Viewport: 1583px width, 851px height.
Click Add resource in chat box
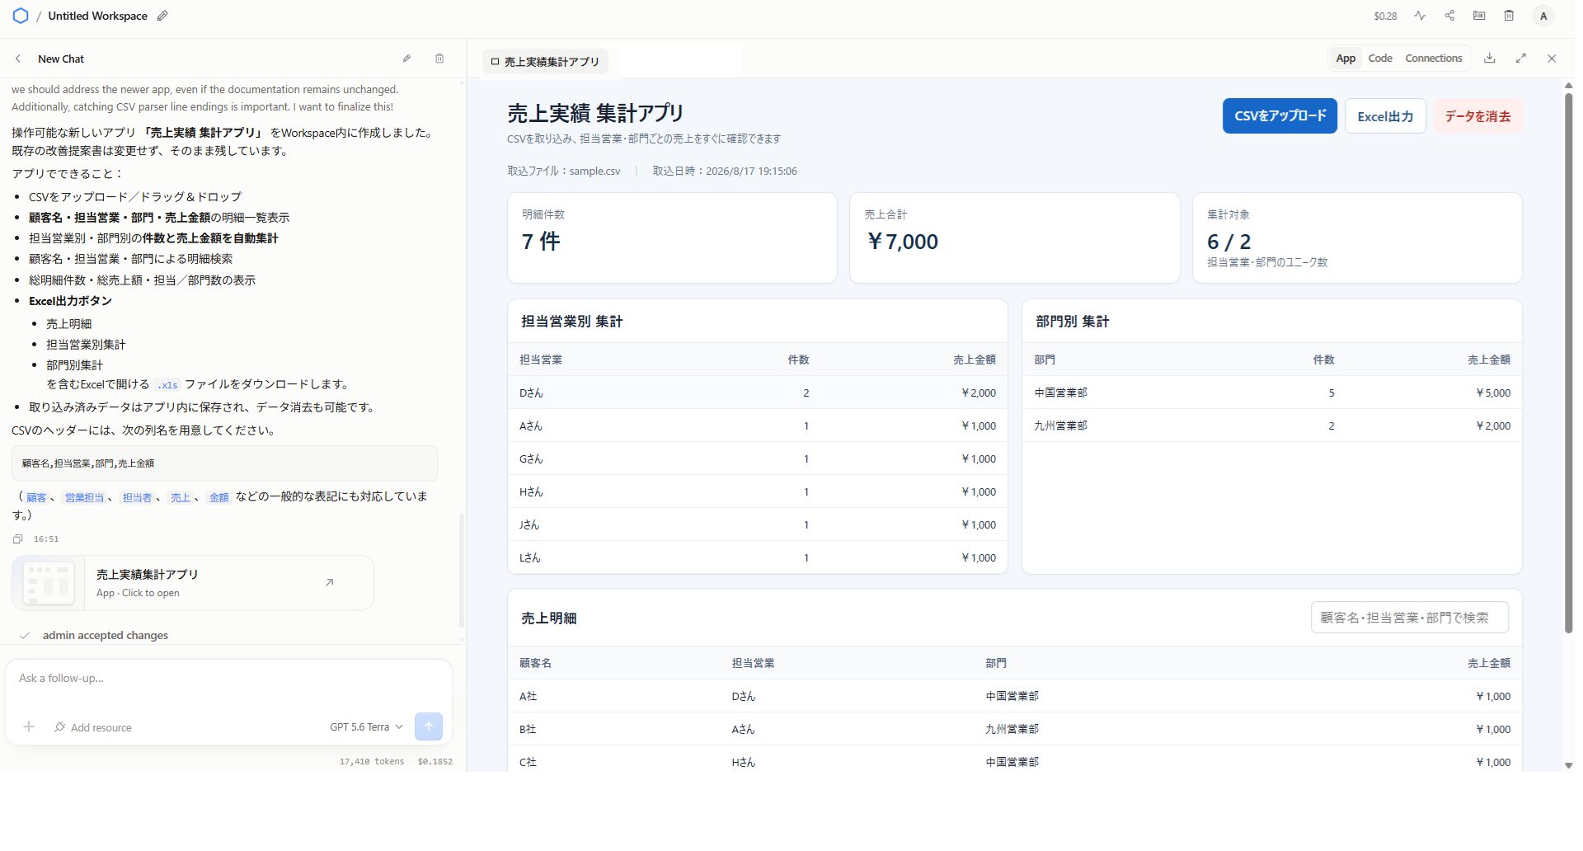(x=93, y=727)
